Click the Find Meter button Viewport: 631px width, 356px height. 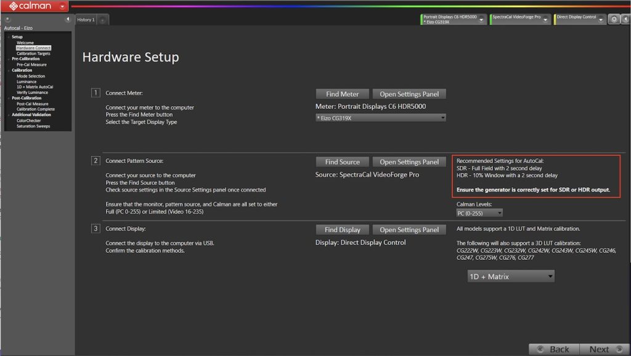click(342, 94)
